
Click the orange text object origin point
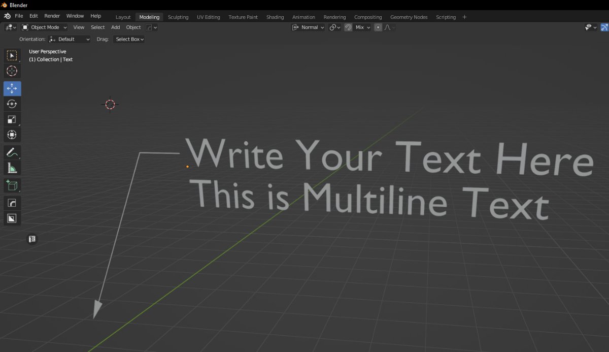click(187, 166)
